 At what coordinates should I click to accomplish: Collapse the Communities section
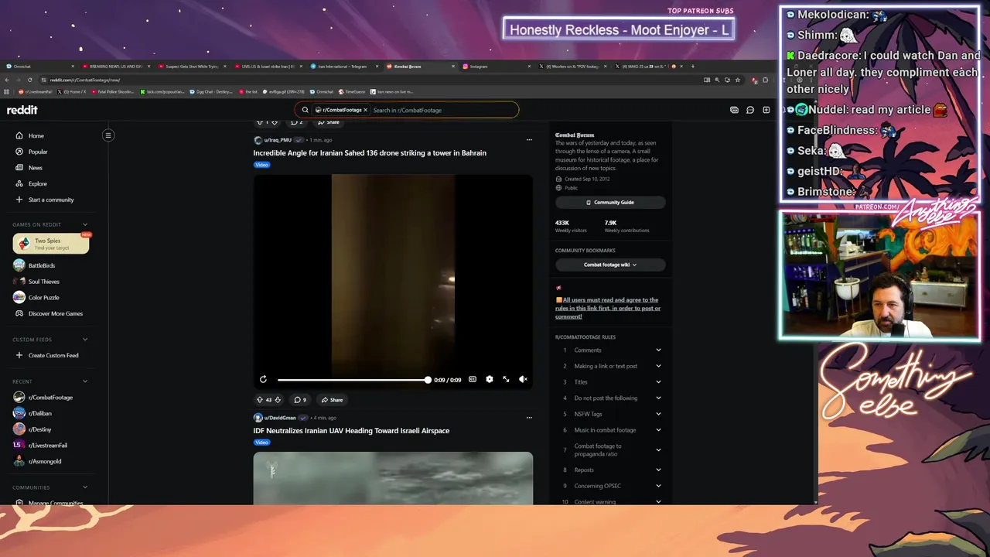pos(85,487)
